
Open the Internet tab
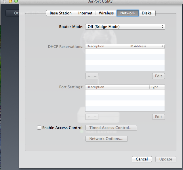coord(85,13)
